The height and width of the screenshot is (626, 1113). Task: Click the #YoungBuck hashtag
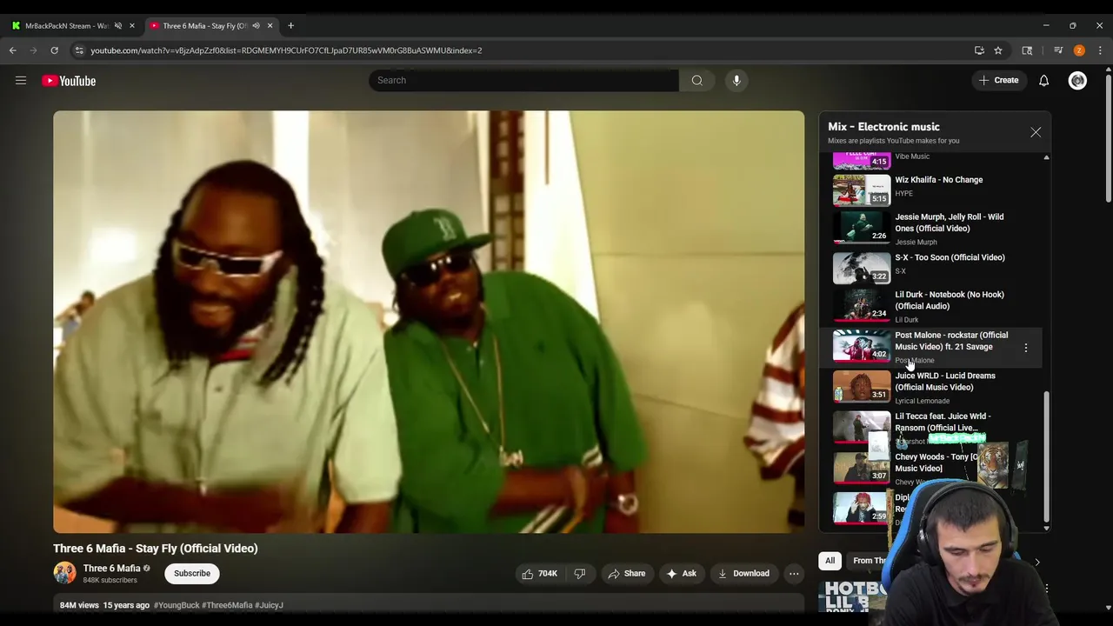(177, 605)
